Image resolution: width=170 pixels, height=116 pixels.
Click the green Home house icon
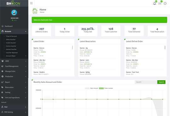coord(35,11)
